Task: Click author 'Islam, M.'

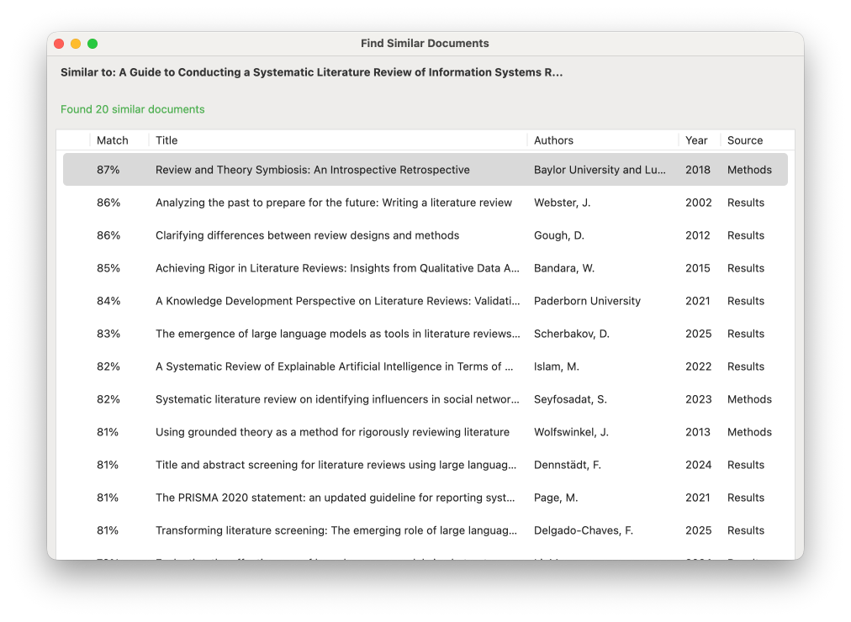Action: 557,366
